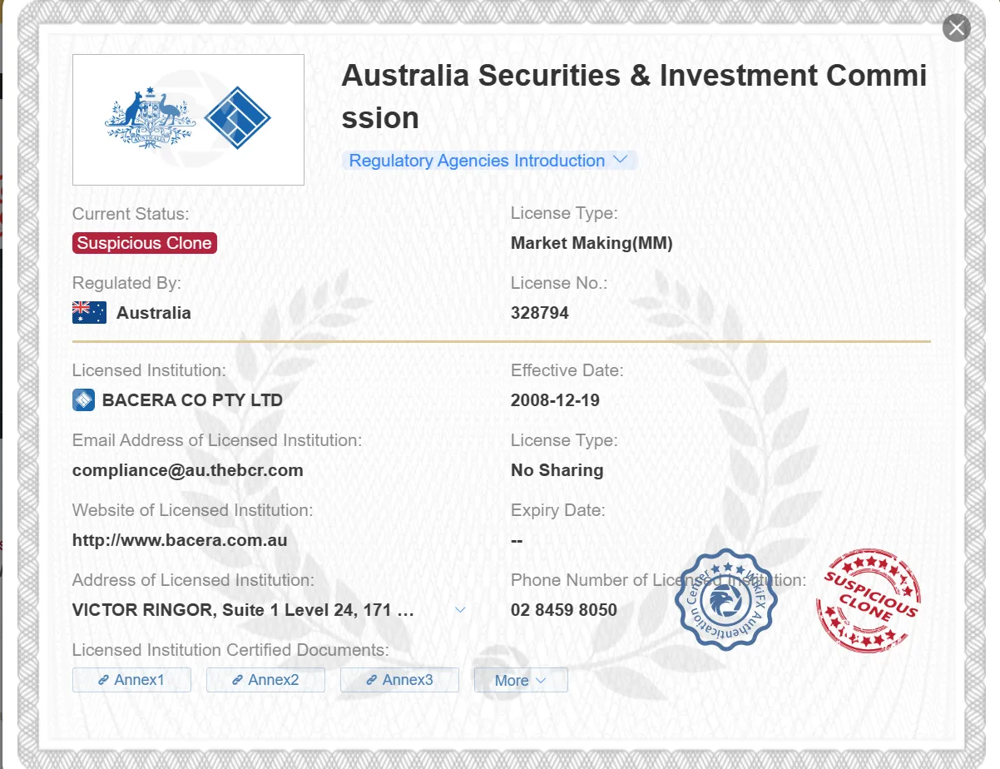Click the link icon in Annex1
Screen dimensions: 1000x769
tap(104, 680)
